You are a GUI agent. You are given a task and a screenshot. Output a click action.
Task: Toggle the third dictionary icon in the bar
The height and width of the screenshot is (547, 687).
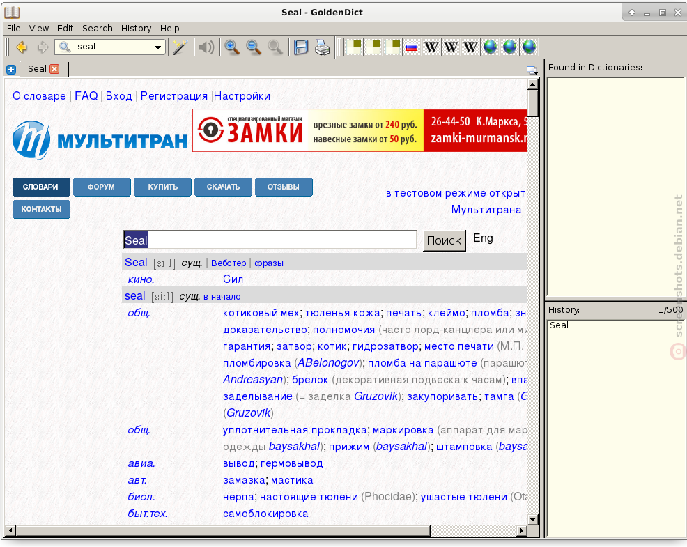click(392, 47)
